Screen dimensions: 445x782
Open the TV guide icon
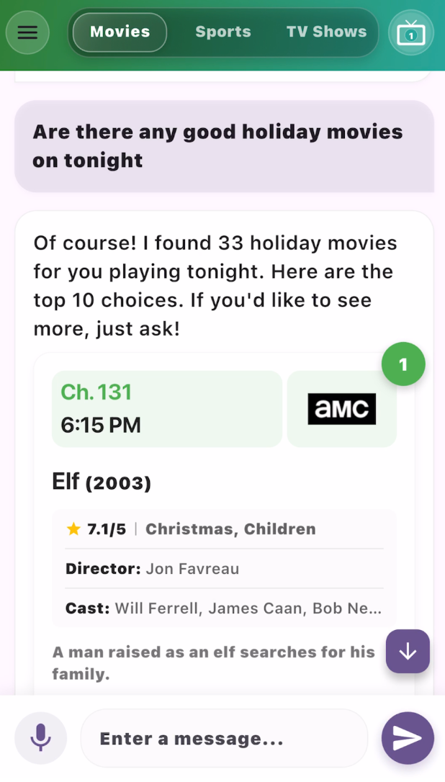411,32
